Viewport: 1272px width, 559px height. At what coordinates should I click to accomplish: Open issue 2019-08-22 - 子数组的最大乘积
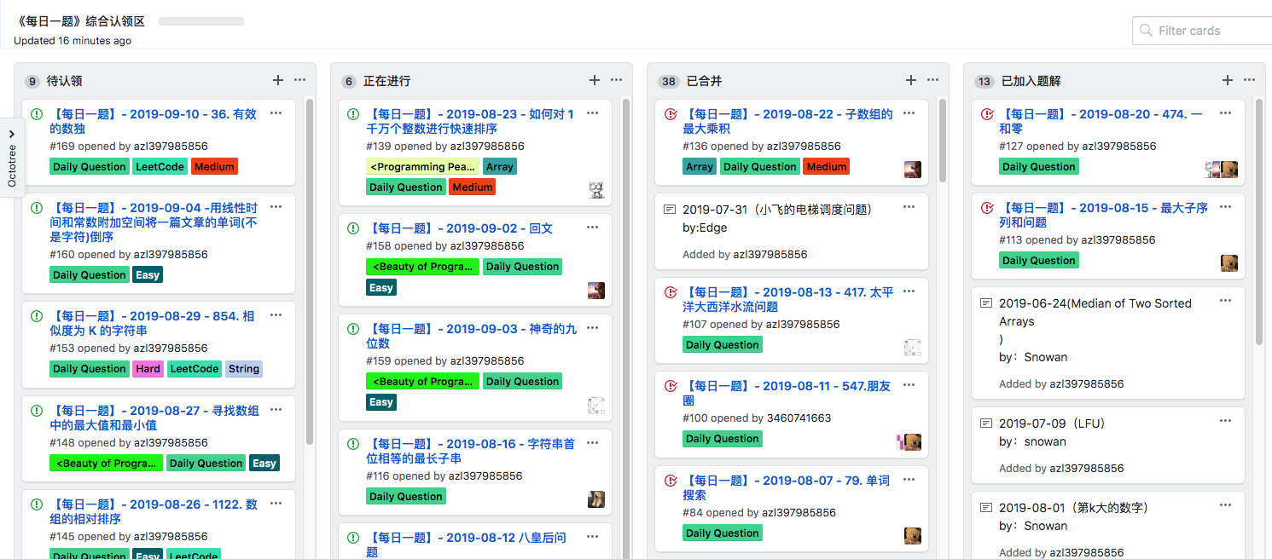787,121
